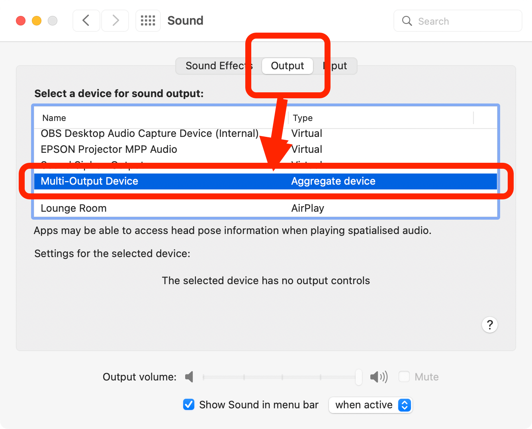Screen dimensions: 532x429
Task: Uncheck Show Sound in menu bar
Action: pyautogui.click(x=188, y=404)
